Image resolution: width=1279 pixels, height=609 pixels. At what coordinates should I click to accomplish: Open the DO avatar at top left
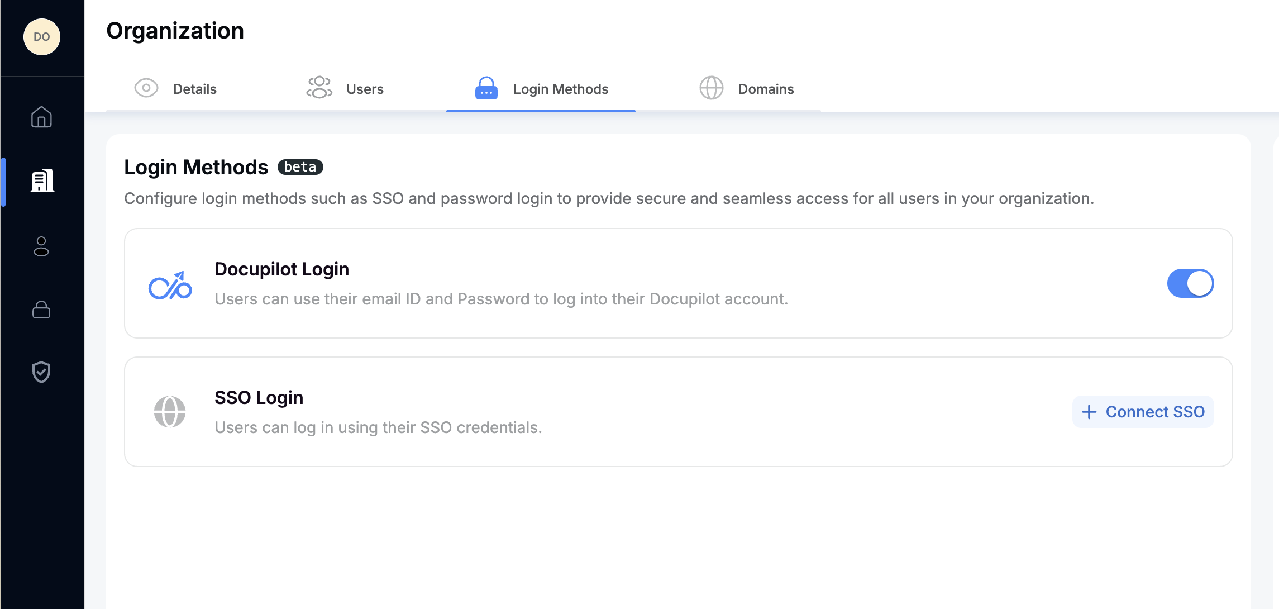pos(41,37)
